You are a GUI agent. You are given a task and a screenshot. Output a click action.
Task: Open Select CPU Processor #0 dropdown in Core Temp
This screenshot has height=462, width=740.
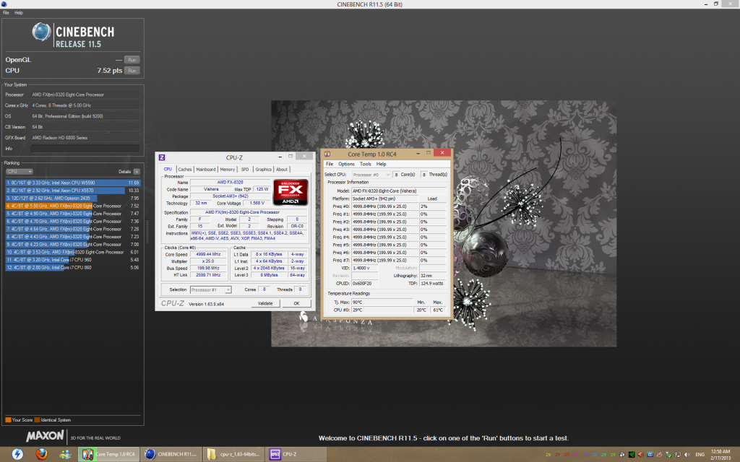(x=371, y=175)
